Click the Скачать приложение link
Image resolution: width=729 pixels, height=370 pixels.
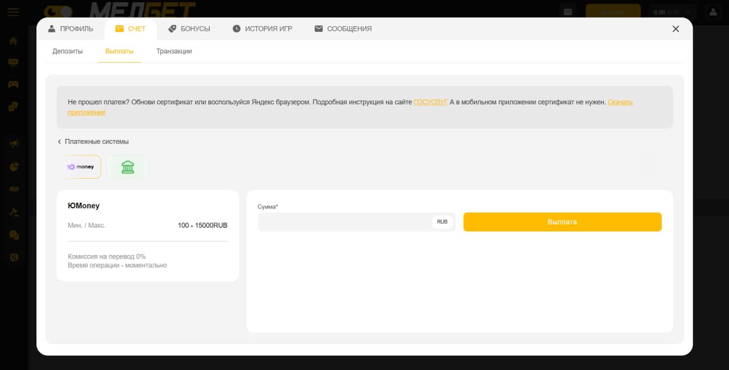[620, 102]
